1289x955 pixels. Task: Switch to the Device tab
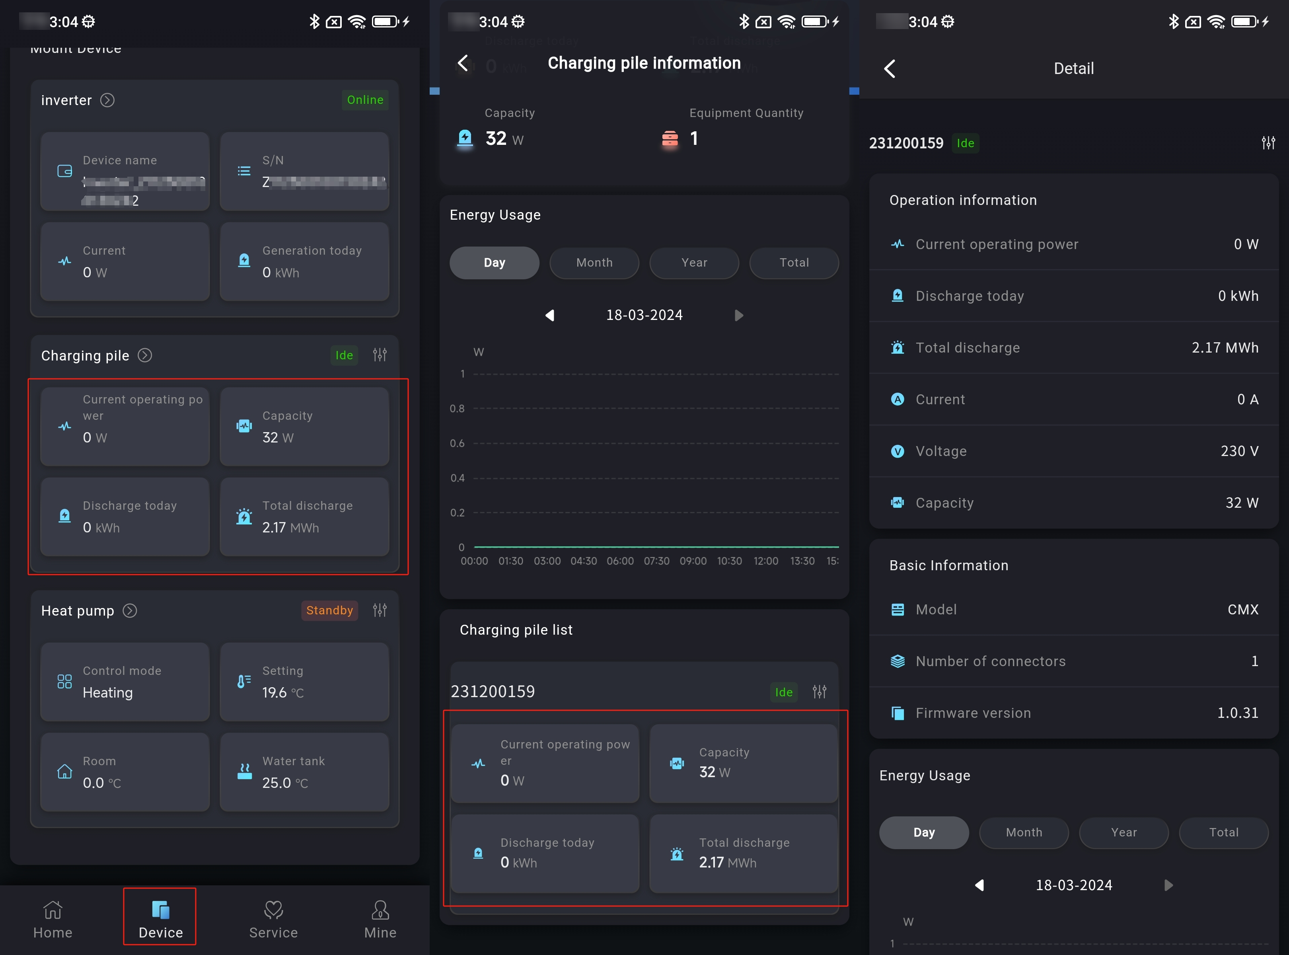tap(160, 918)
